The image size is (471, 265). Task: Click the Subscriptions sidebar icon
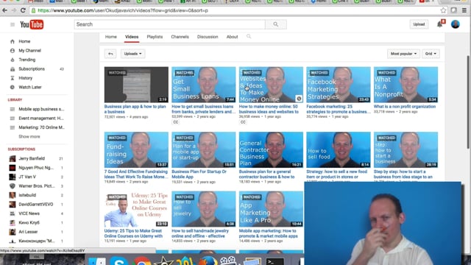click(x=13, y=68)
